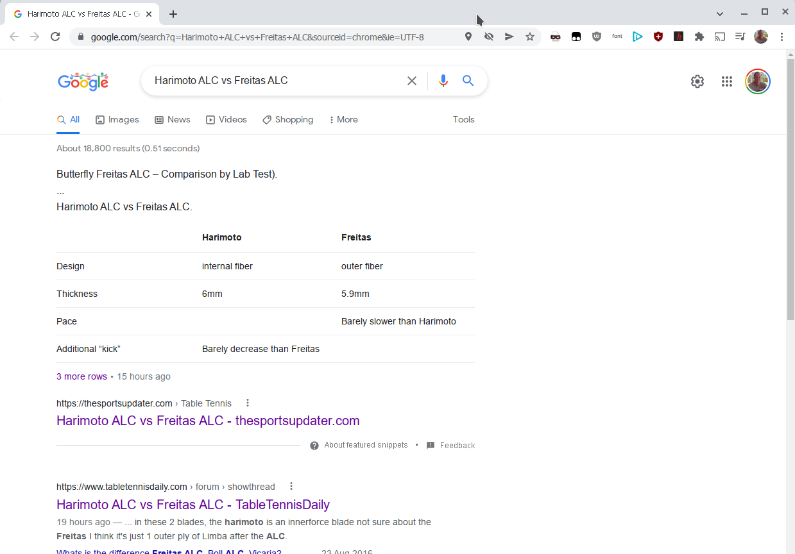Go to Google homepage via logo
This screenshot has height=554, width=795.
[x=83, y=81]
